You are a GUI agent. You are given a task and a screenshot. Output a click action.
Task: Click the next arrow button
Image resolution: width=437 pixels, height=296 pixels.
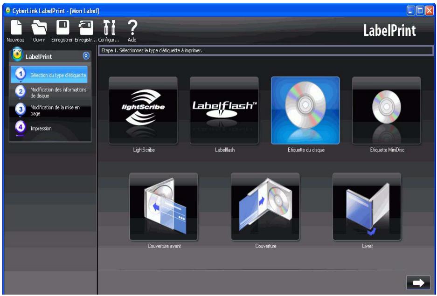pos(418,283)
